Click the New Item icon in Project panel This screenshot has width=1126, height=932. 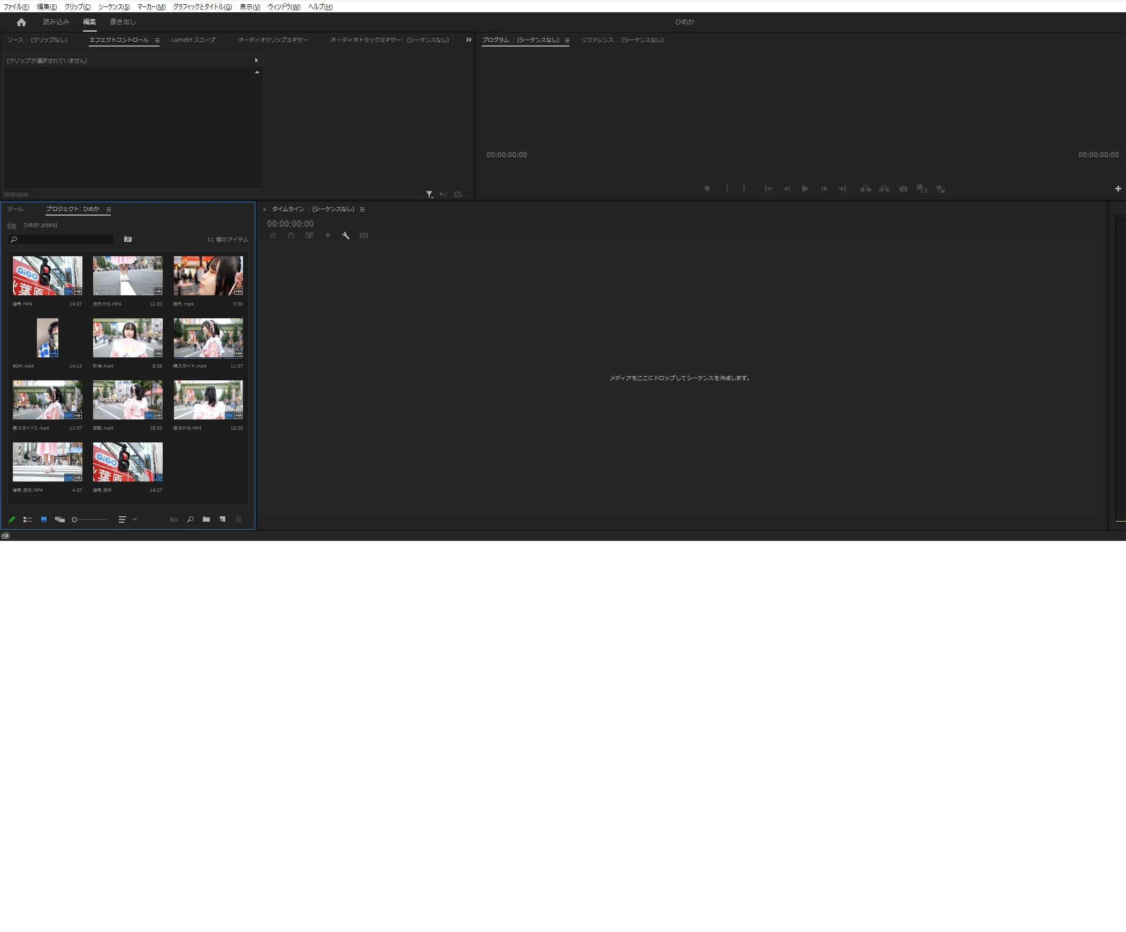click(x=223, y=519)
